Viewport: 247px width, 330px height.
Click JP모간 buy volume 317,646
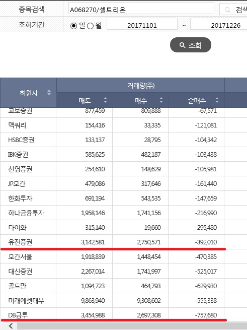click(x=151, y=184)
